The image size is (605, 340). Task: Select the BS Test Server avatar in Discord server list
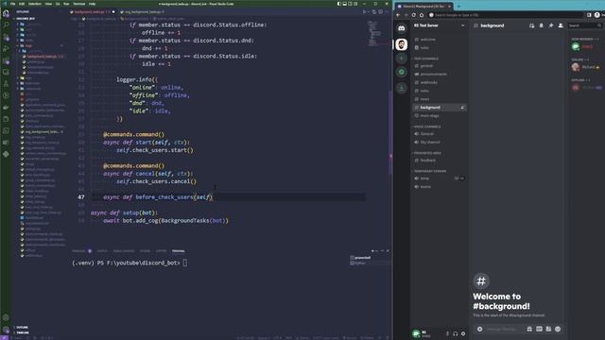click(401, 44)
